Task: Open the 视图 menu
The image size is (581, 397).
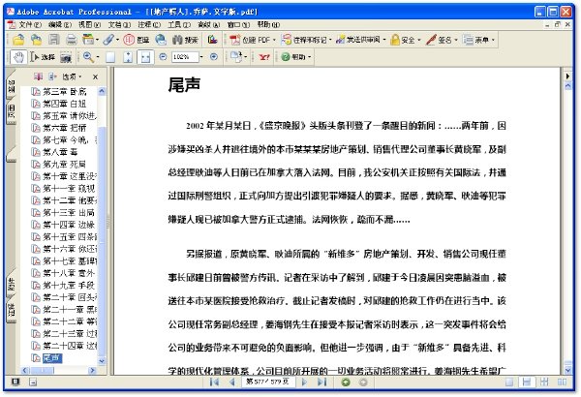Action: coord(89,24)
